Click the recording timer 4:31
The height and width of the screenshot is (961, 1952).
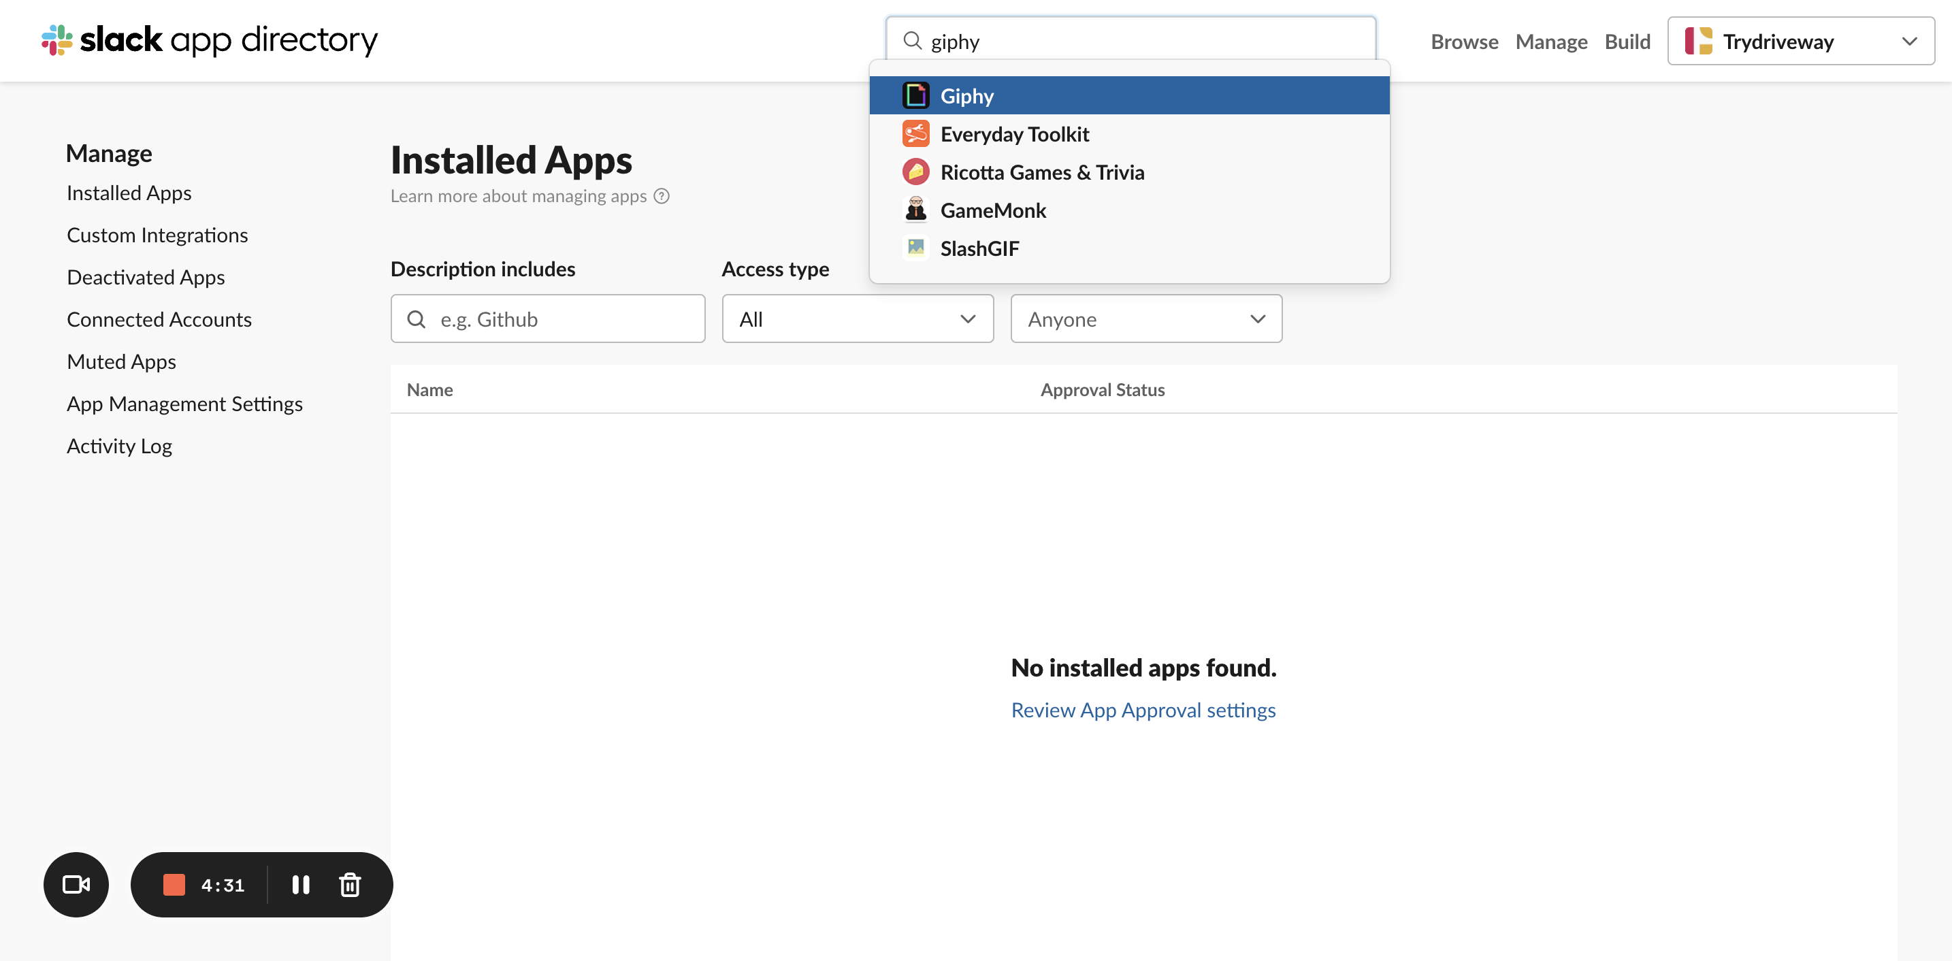[x=223, y=885]
